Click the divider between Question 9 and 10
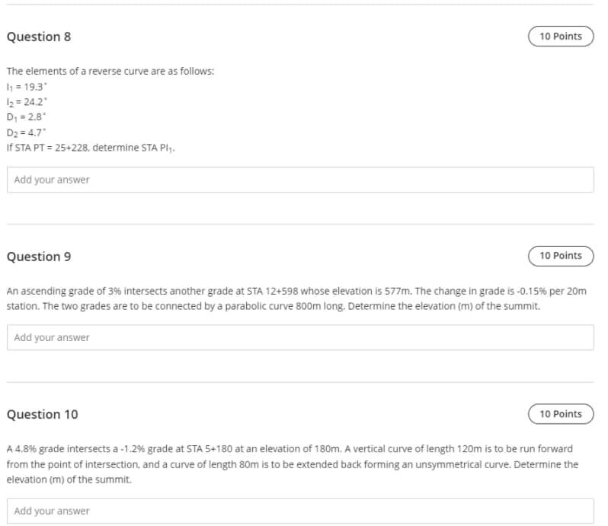Viewport: 608px width, 526px height. point(300,382)
